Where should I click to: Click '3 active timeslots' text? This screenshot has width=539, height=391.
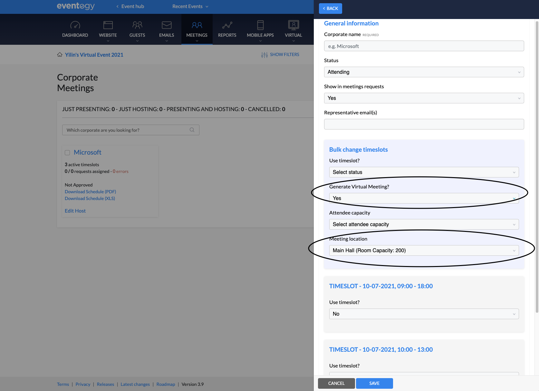coord(82,165)
